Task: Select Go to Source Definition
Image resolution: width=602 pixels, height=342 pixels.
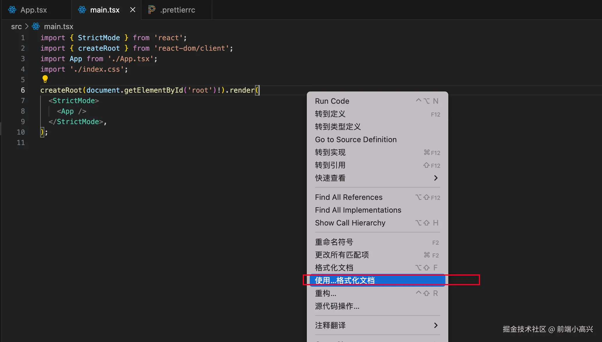Action: click(x=356, y=140)
